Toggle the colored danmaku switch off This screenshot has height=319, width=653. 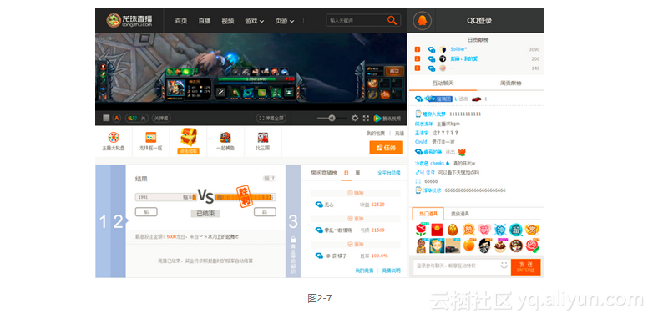pos(137,119)
